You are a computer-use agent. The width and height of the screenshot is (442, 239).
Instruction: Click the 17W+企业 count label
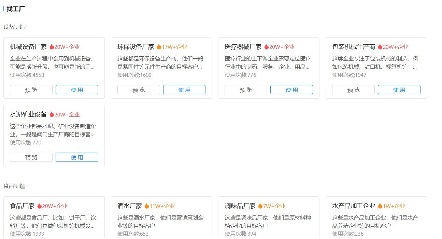[x=174, y=47]
